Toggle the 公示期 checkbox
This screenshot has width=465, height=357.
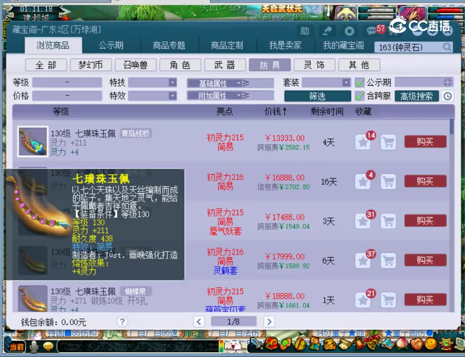click(x=360, y=83)
